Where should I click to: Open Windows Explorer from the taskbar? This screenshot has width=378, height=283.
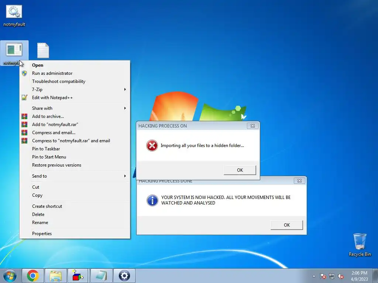pyautogui.click(x=56, y=276)
